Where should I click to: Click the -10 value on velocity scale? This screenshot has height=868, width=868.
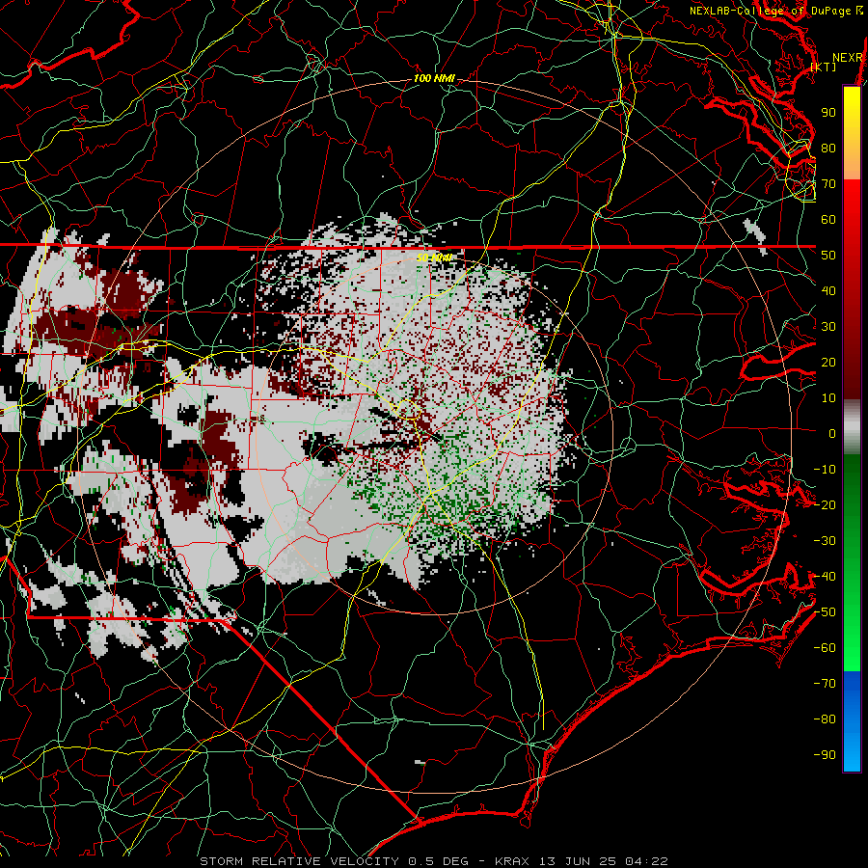point(825,470)
